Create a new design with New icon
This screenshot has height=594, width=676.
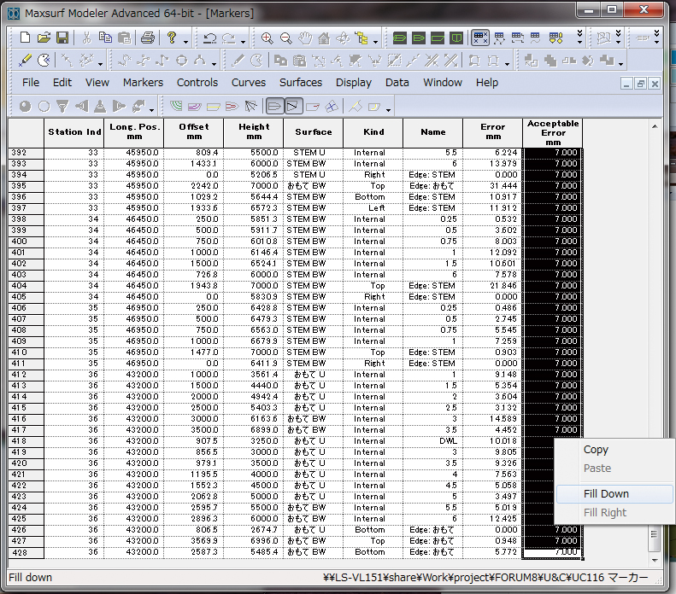[x=25, y=38]
